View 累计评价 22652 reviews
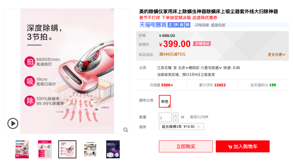Viewport: 293px width, 164px height. click(212, 85)
